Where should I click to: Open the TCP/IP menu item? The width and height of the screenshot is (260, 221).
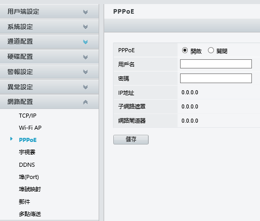click(28, 116)
